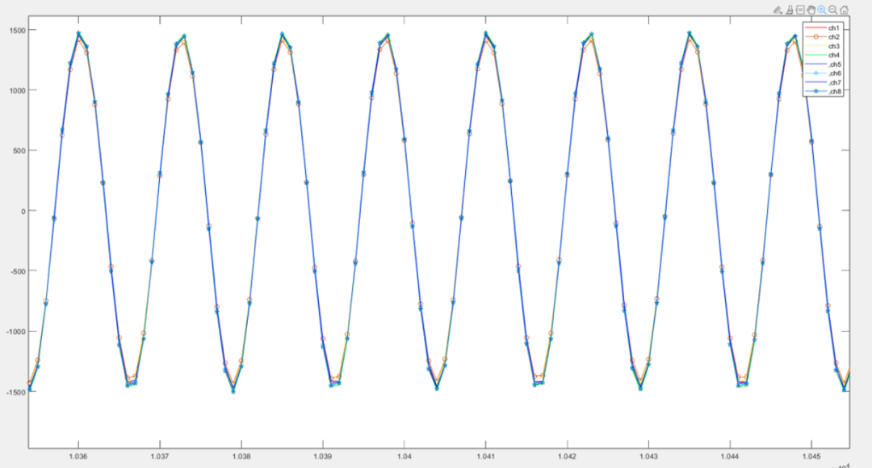
Task: Click the 1.04 x-axis tick label
Action: [405, 458]
